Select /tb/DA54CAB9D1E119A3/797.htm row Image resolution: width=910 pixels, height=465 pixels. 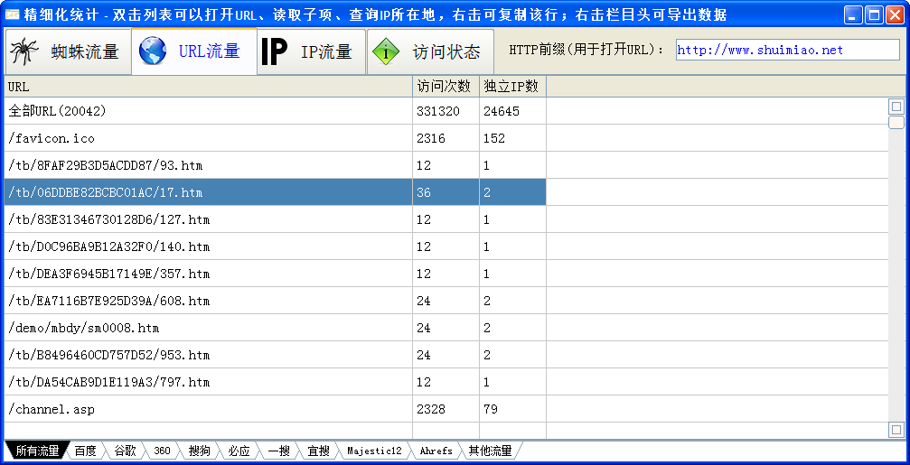275,382
